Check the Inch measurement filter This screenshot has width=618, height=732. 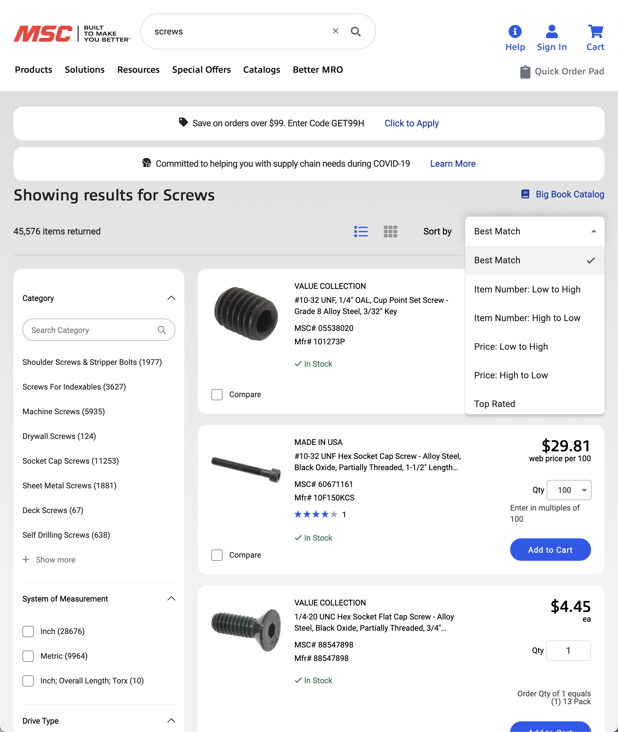(28, 632)
